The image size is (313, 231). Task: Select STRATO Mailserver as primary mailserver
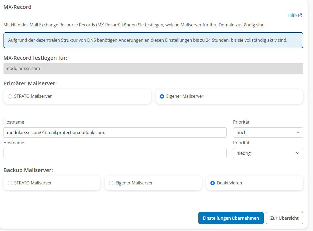(10, 96)
